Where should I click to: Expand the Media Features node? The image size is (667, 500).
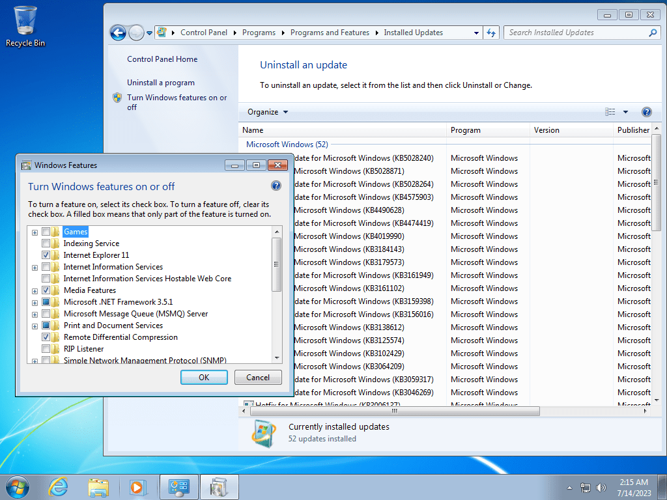click(x=35, y=291)
